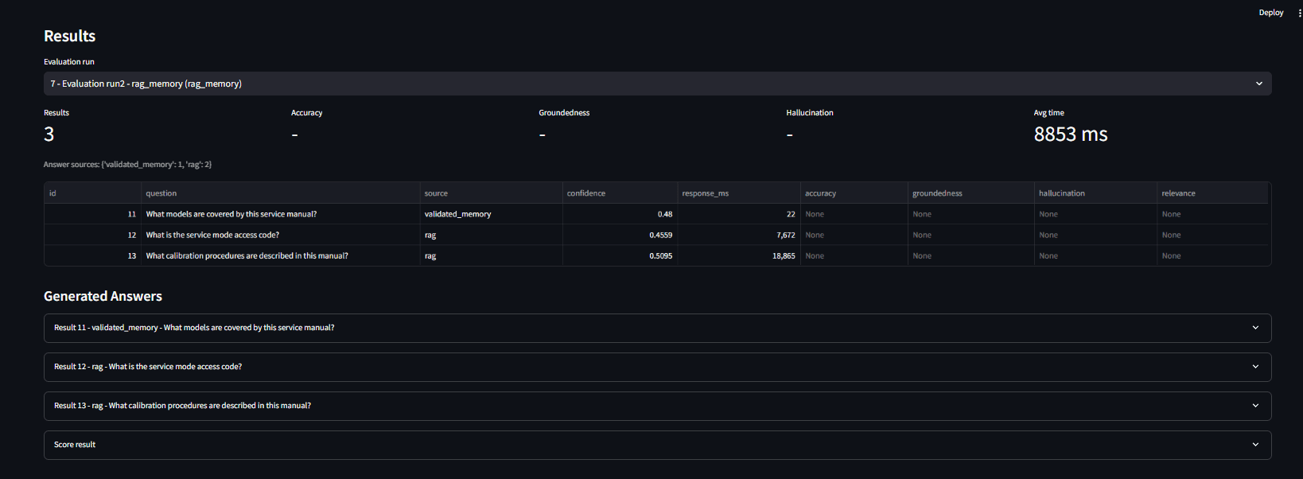Click the hallucination None cell in row 13
Screen dimensions: 1303x479
point(1095,255)
